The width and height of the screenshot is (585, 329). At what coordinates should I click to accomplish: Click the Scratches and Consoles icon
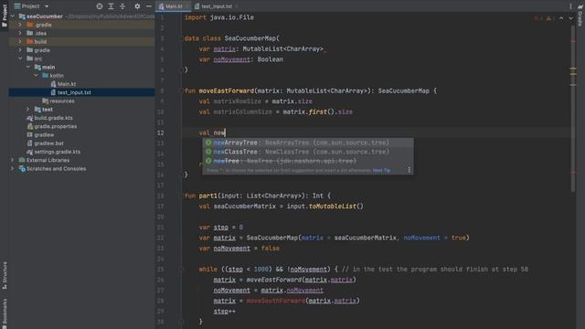pos(22,168)
